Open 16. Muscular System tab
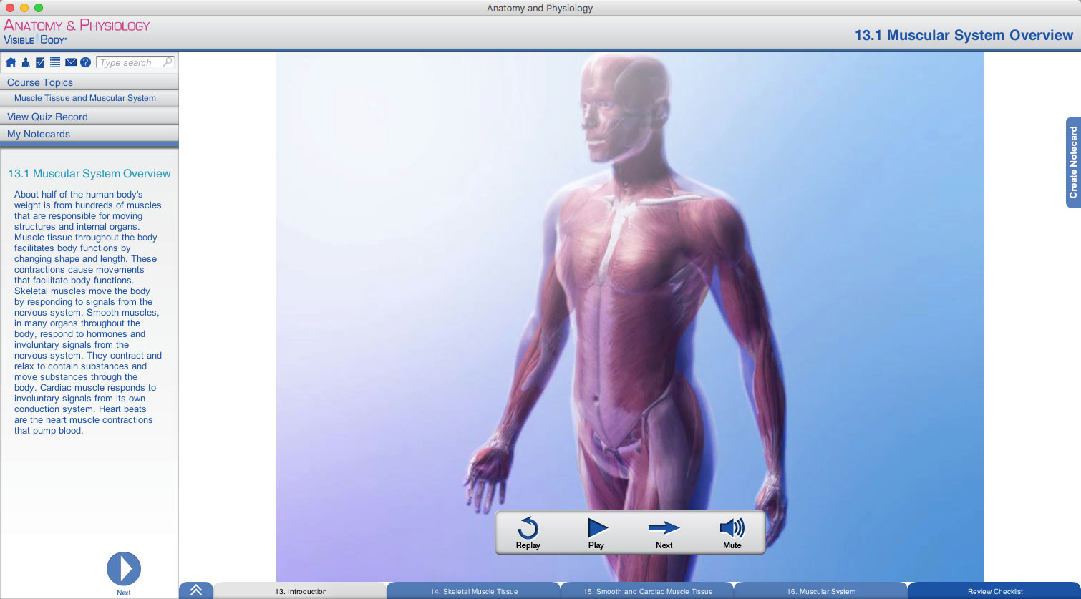 click(821, 591)
